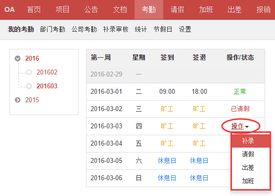The image size is (275, 196).
Task: Open the 请假 top navigation tab
Action: pyautogui.click(x=177, y=9)
